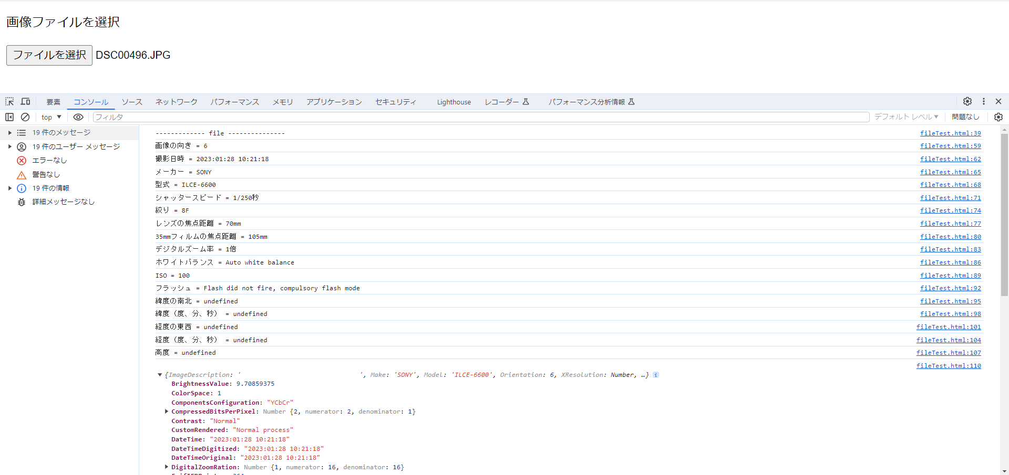Switch to the ネットワーク tab
Image resolution: width=1009 pixels, height=475 pixels.
tap(176, 101)
